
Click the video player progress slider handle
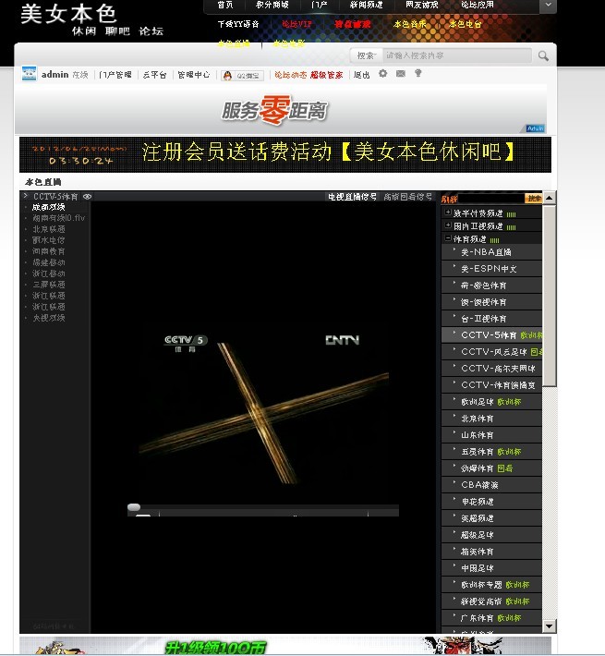coord(134,507)
